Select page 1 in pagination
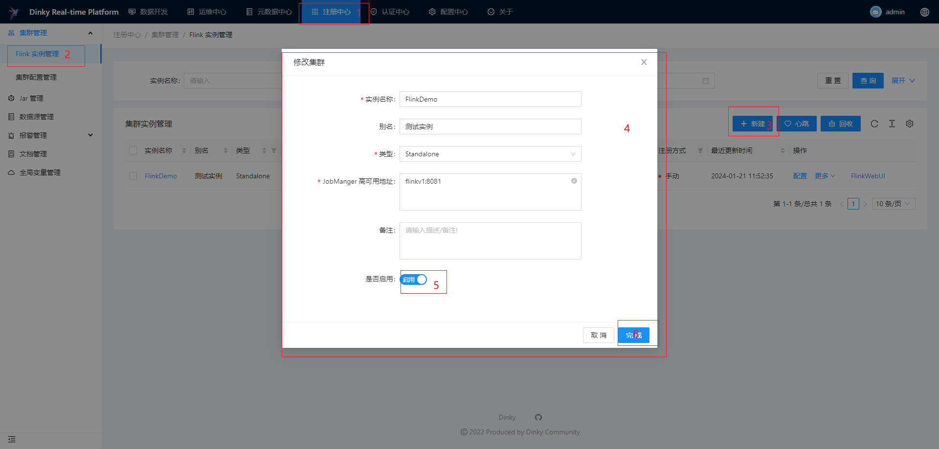 click(853, 204)
